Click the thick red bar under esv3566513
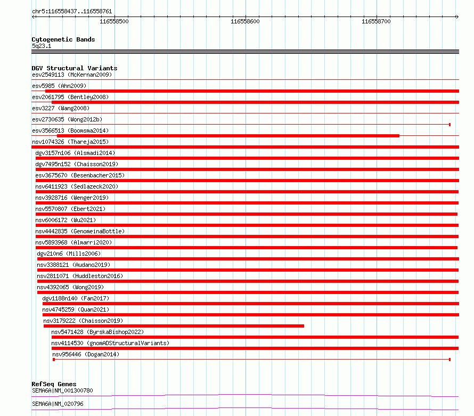This screenshot has width=474, height=416. coord(228,136)
